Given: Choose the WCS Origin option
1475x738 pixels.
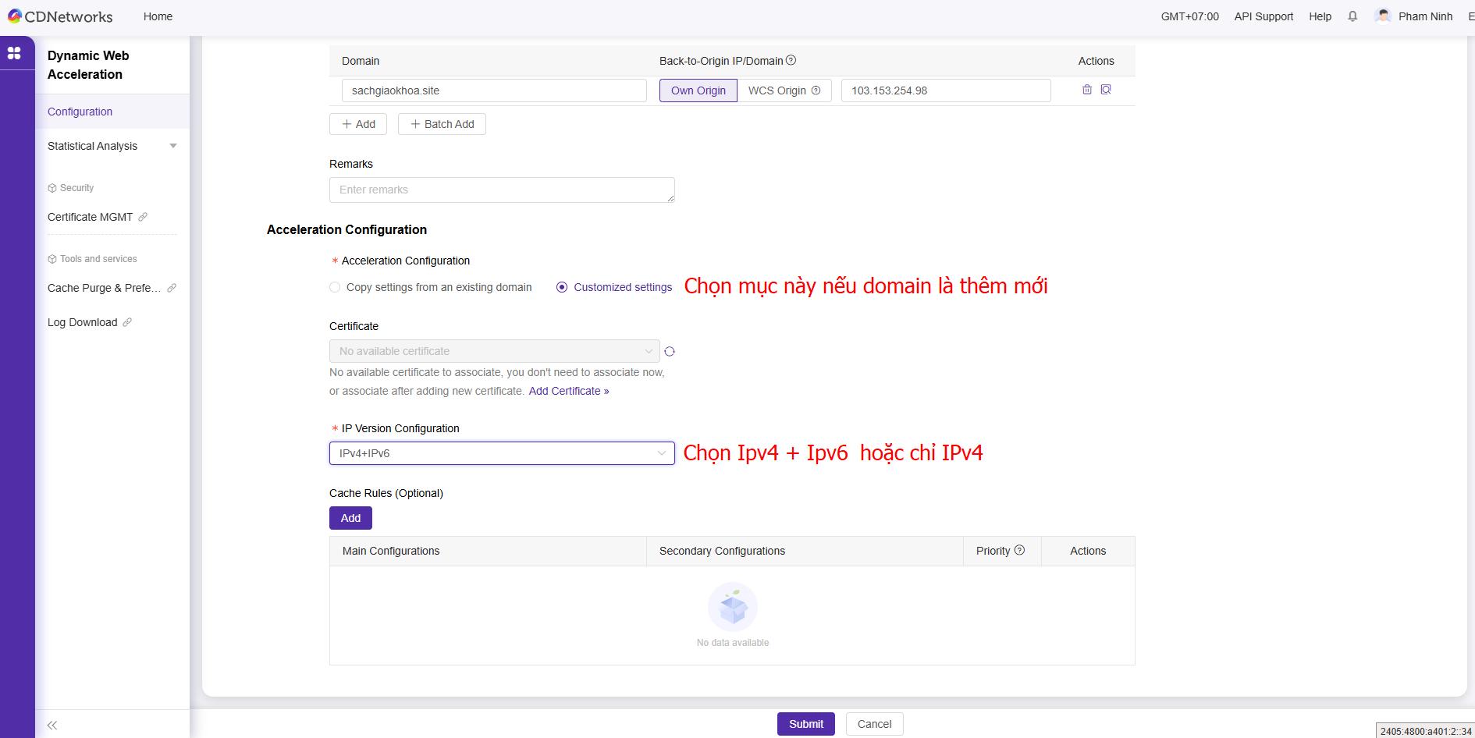Looking at the screenshot, I should tap(784, 90).
